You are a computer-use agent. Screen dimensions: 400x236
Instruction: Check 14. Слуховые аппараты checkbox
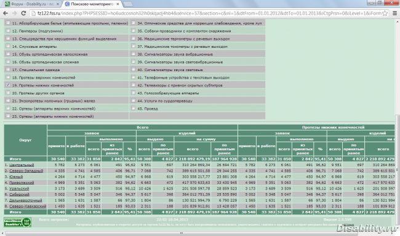pos(8,46)
